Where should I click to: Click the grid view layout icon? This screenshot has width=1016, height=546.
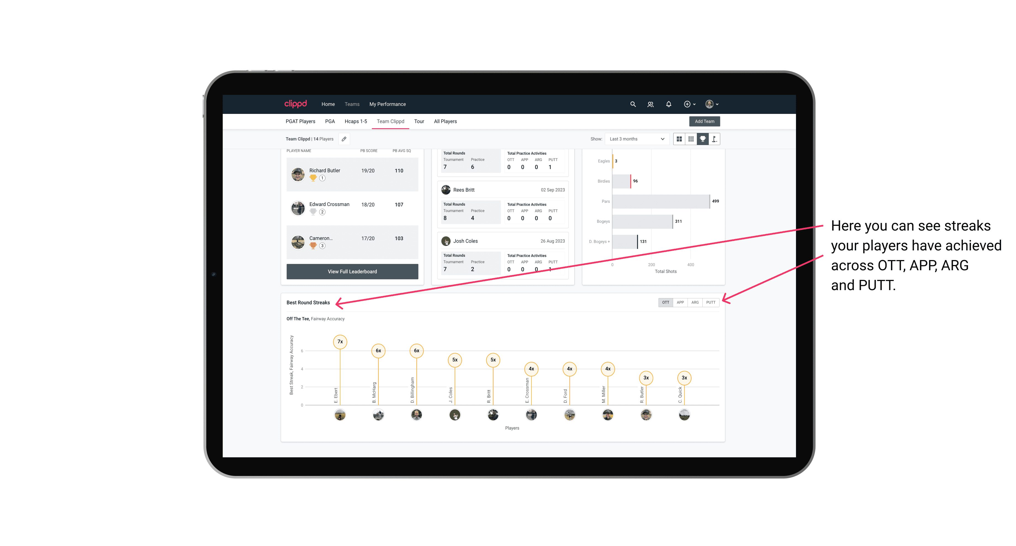coord(679,139)
